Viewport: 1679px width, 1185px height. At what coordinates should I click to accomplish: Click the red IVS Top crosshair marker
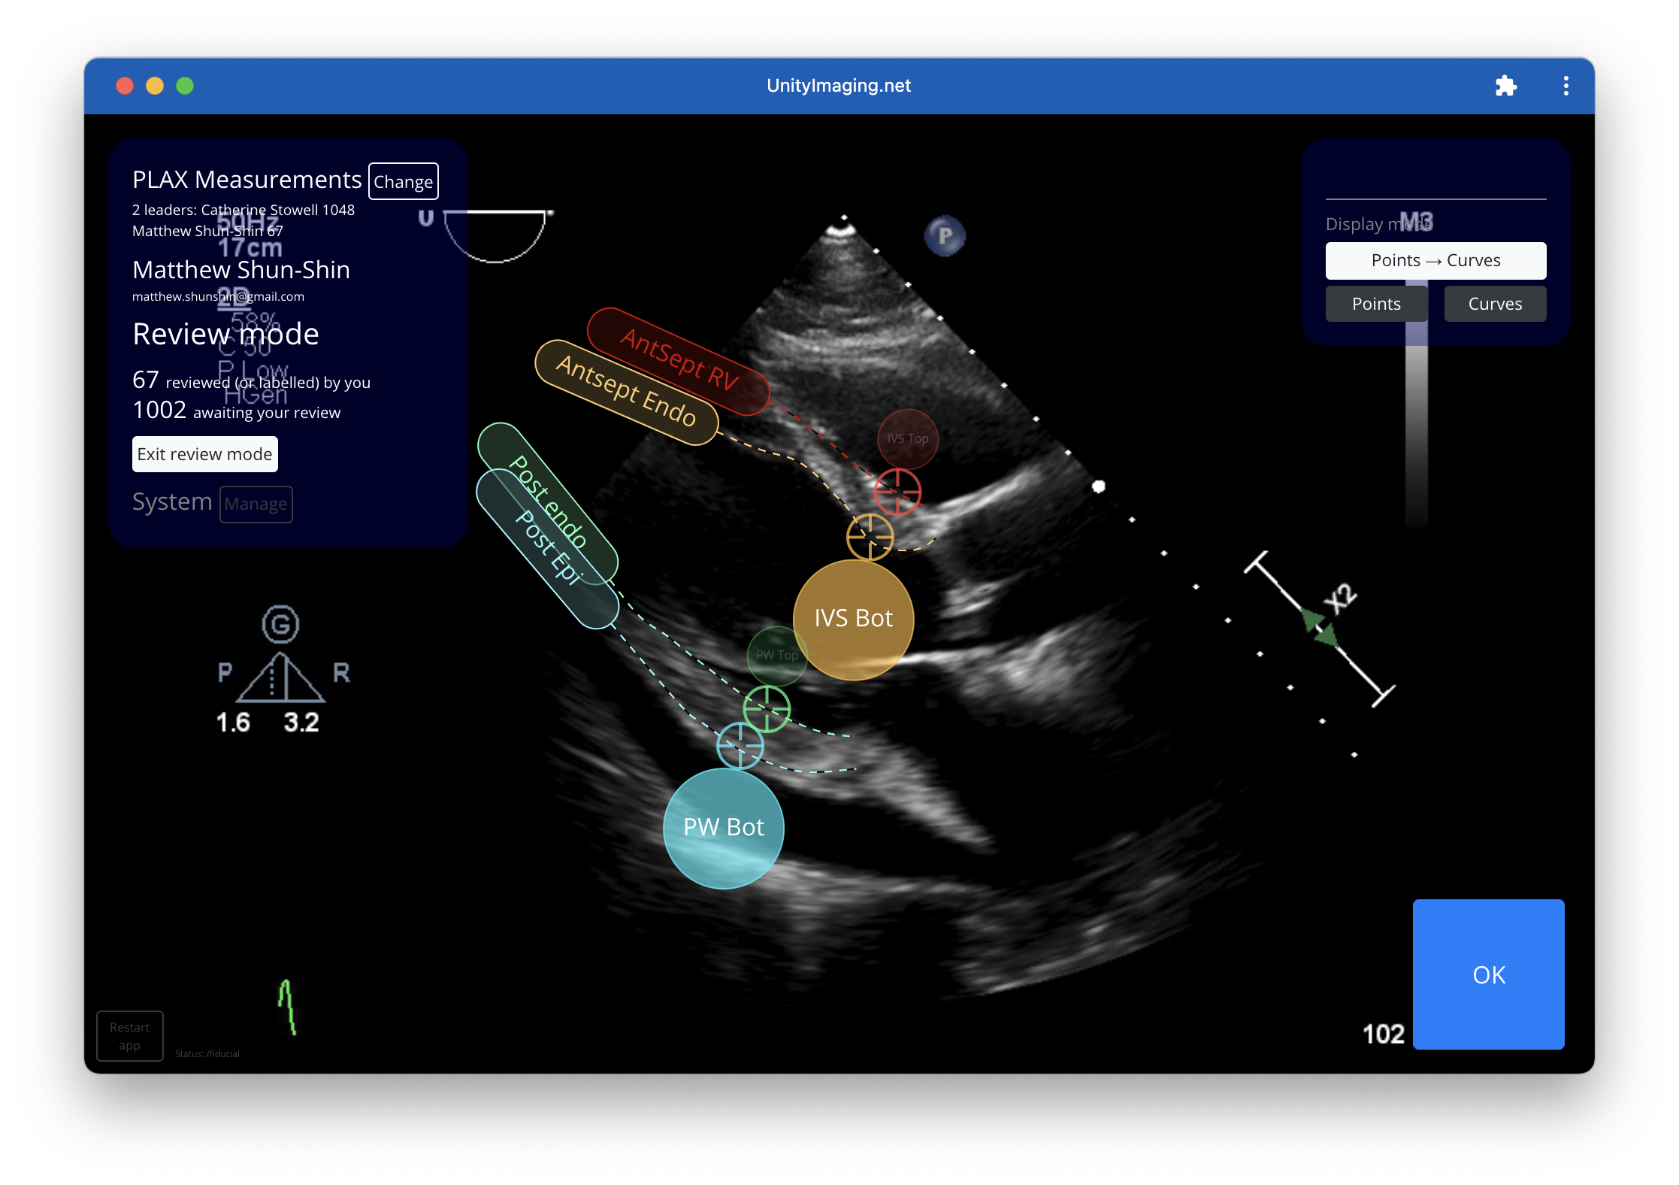click(x=897, y=492)
